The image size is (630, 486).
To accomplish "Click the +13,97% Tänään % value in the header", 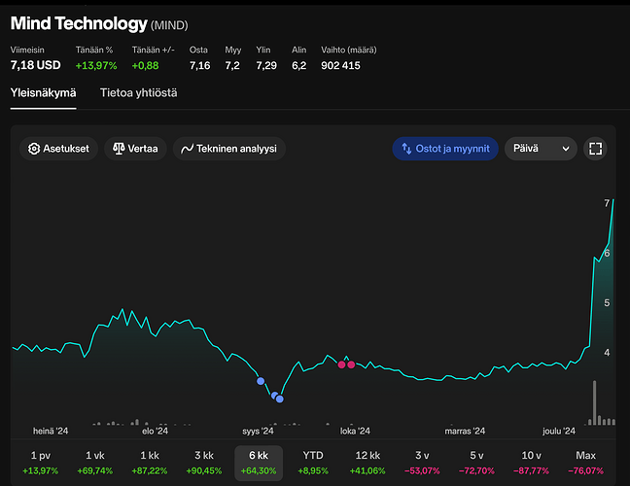I will [96, 65].
